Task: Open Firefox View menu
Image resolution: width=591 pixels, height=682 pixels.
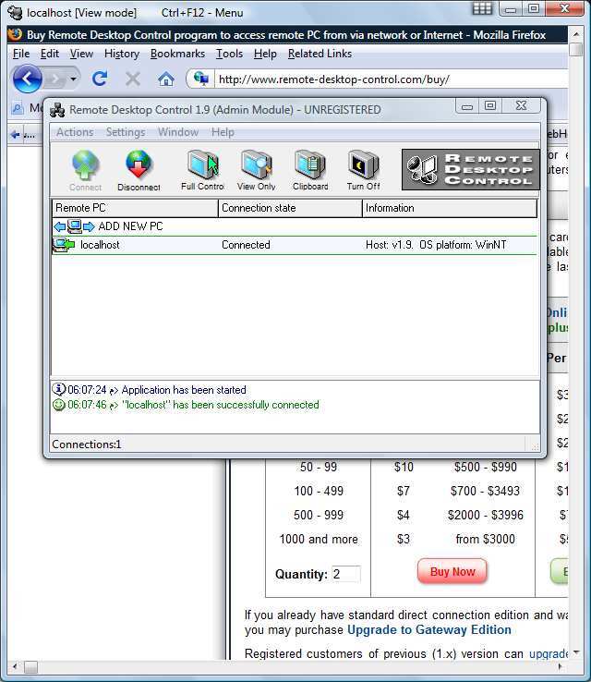Action: pos(81,54)
